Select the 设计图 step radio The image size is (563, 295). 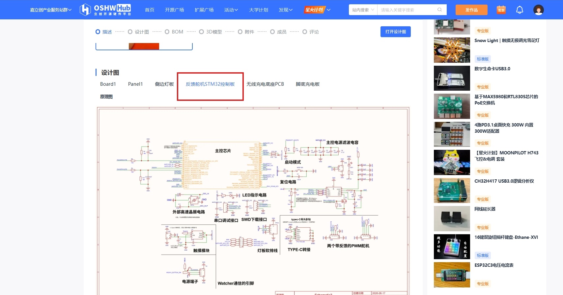[x=130, y=32]
